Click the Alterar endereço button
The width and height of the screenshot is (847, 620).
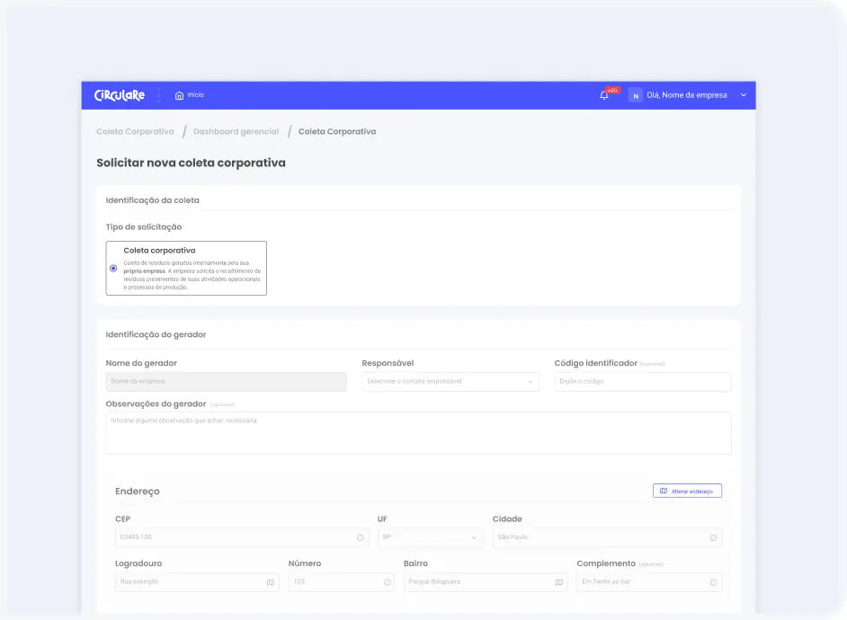[x=687, y=491]
